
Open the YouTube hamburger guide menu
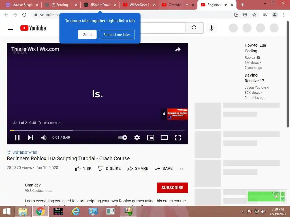pyautogui.click(x=10, y=28)
